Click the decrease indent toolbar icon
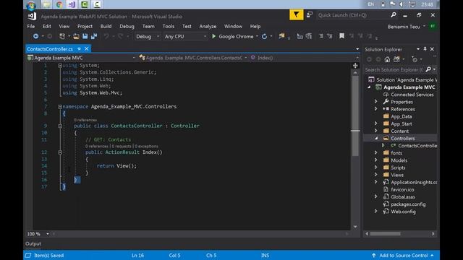Viewport: 463px width, 260px height. tap(321, 36)
